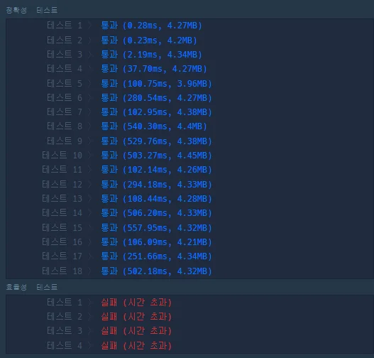Screen dimensions: 374x358
Task: Select result 통과 (280.54ms, 4.27MB)
Action: (x=156, y=98)
